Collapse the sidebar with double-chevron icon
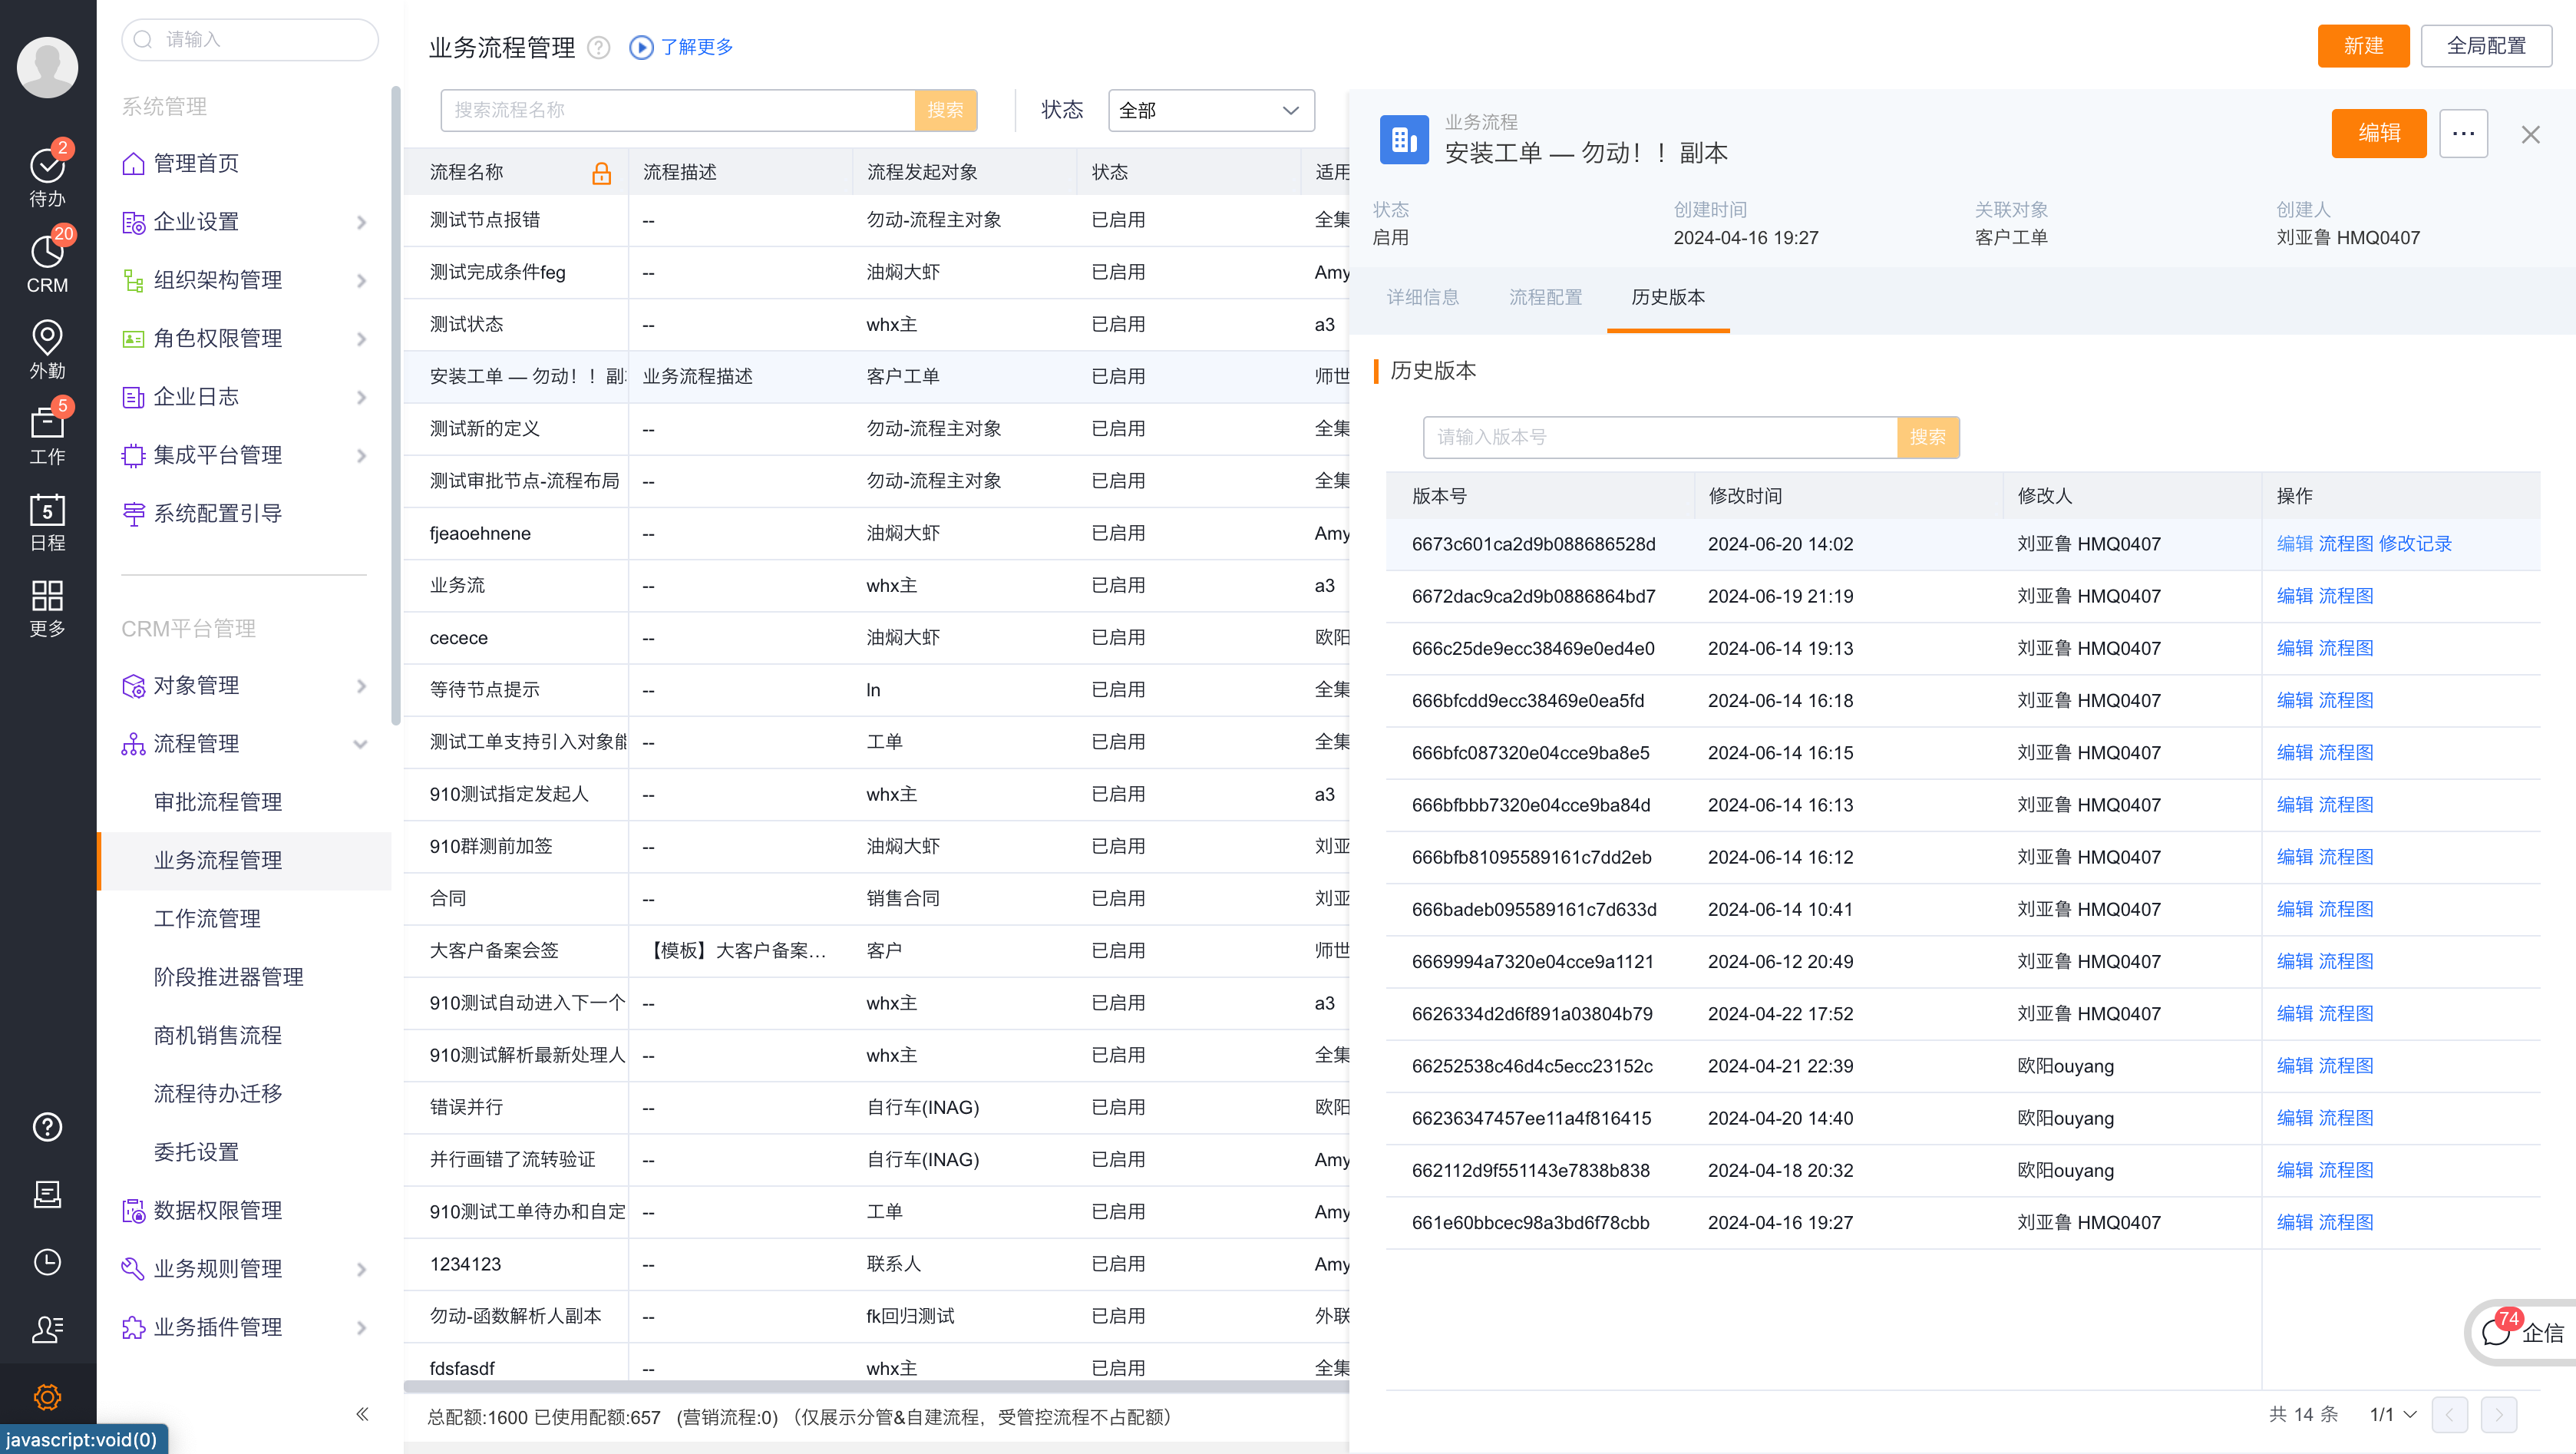The height and width of the screenshot is (1454, 2576). point(362,1413)
